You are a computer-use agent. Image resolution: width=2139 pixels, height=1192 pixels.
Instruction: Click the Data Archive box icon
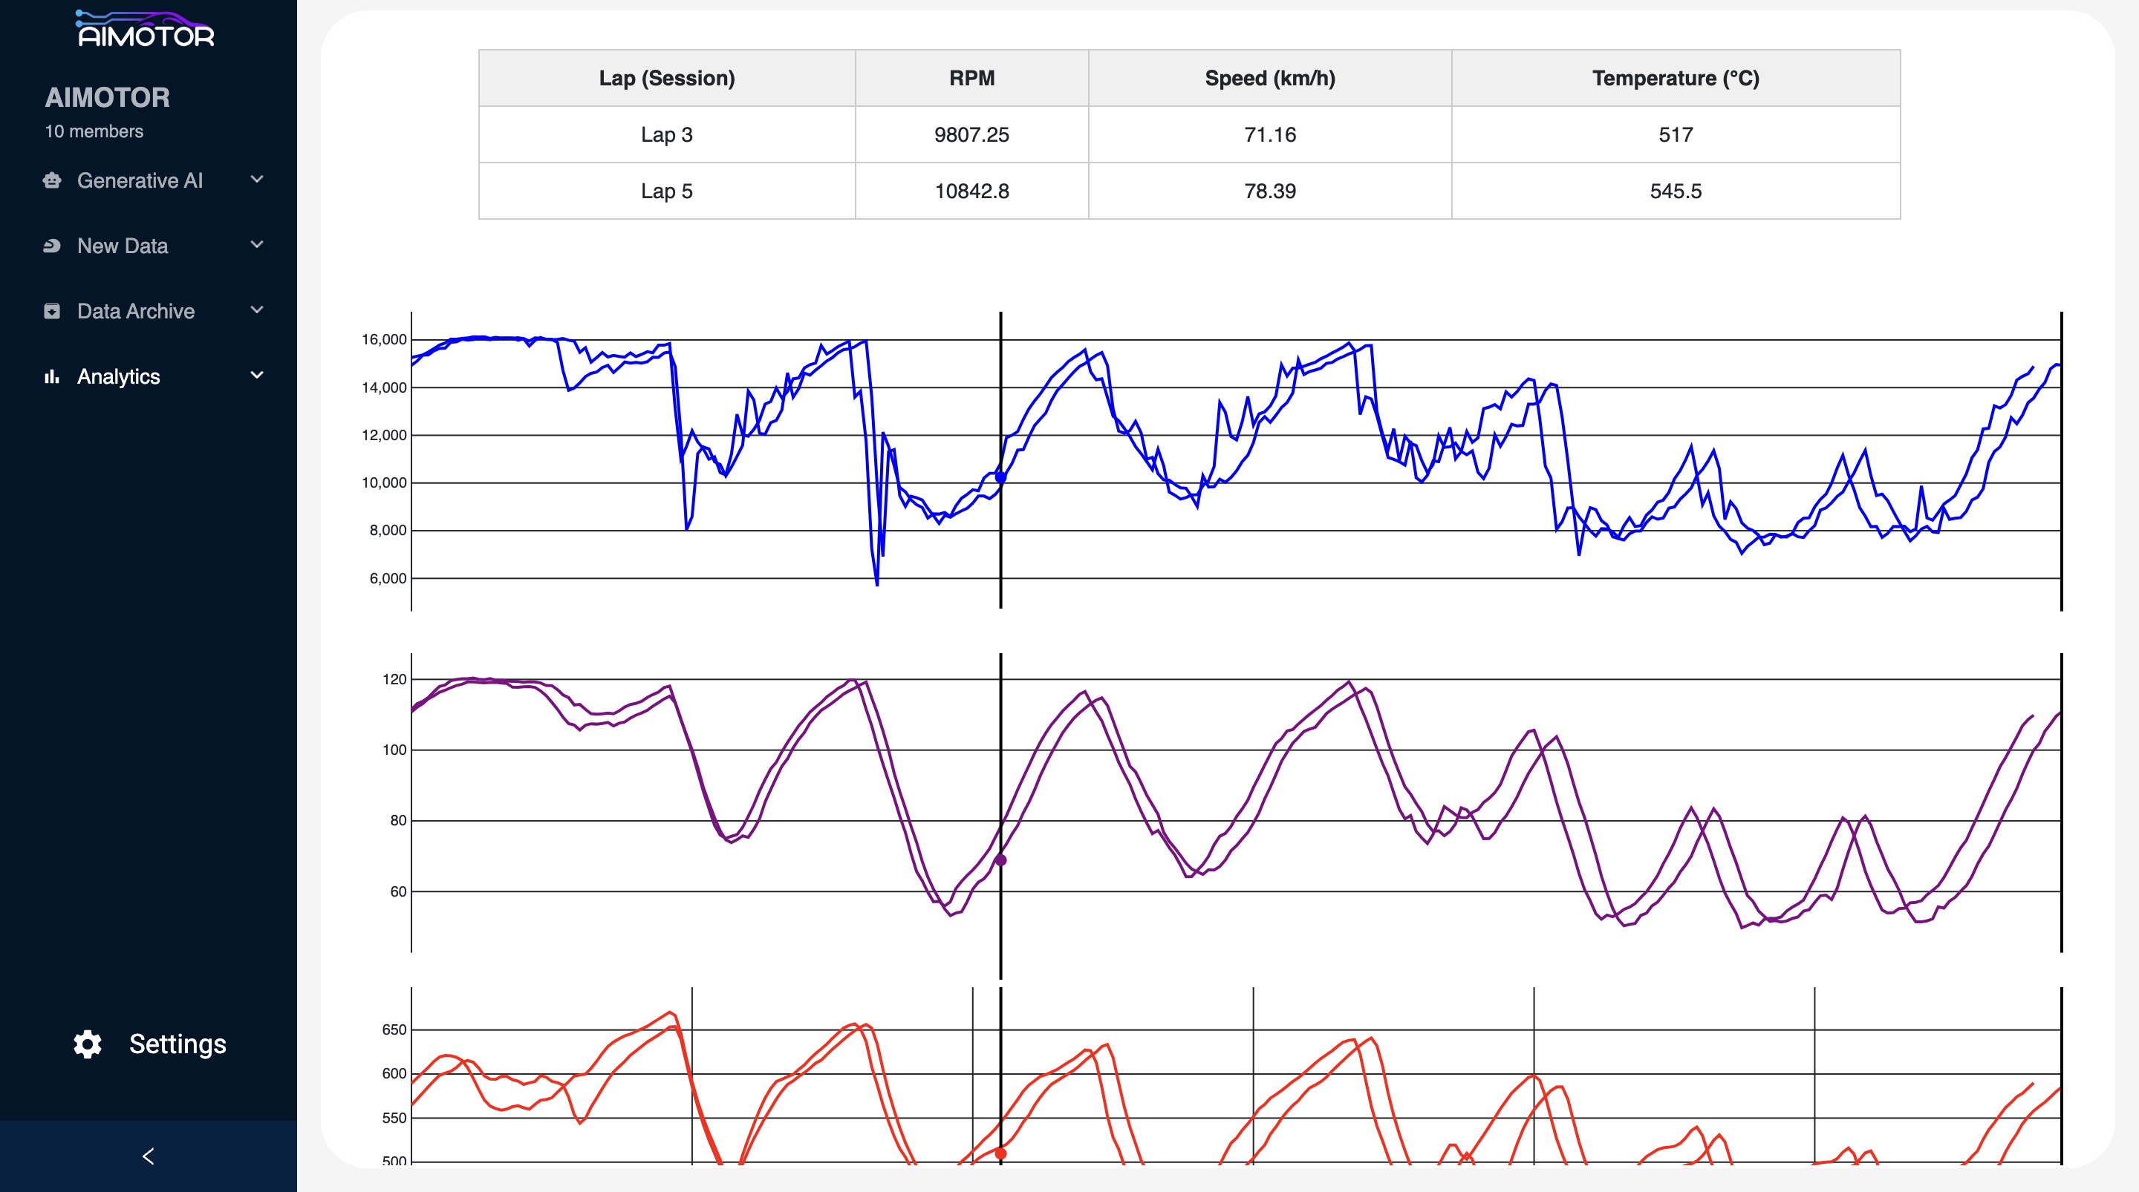click(51, 311)
